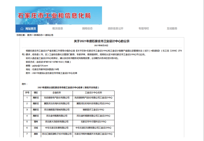Screen dimensions: 204x141
Task: Click the 企业名称 column header
Action: click(57, 92)
